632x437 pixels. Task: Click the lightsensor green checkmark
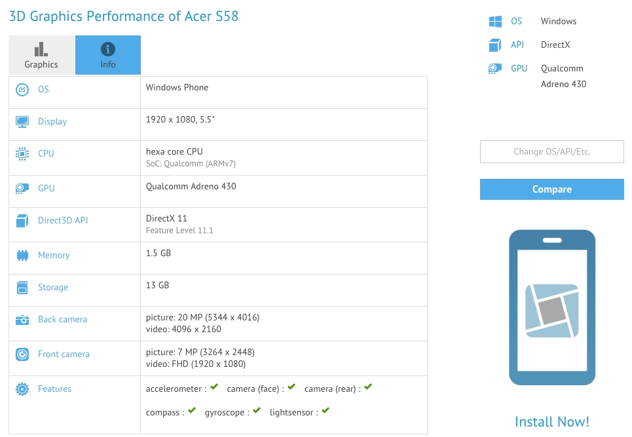(x=325, y=410)
